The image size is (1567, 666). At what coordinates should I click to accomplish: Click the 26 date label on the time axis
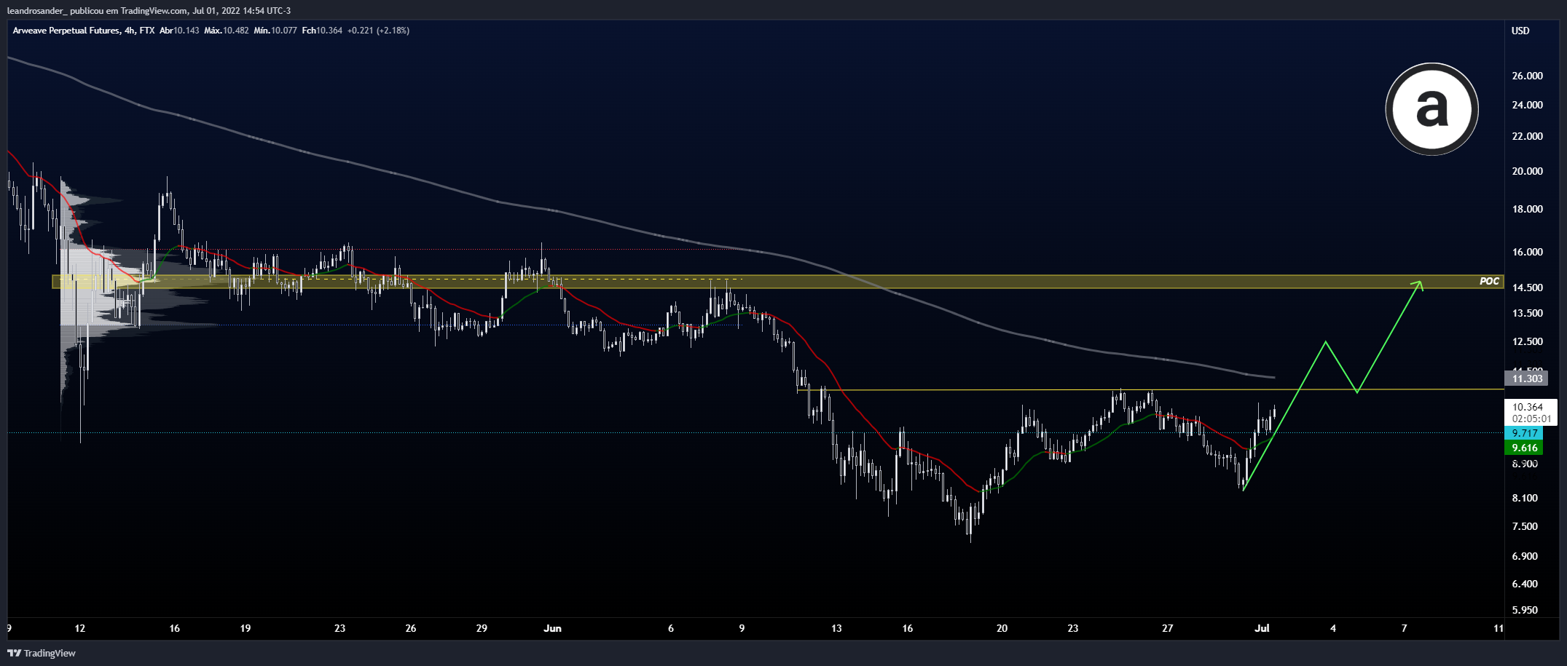(x=411, y=628)
